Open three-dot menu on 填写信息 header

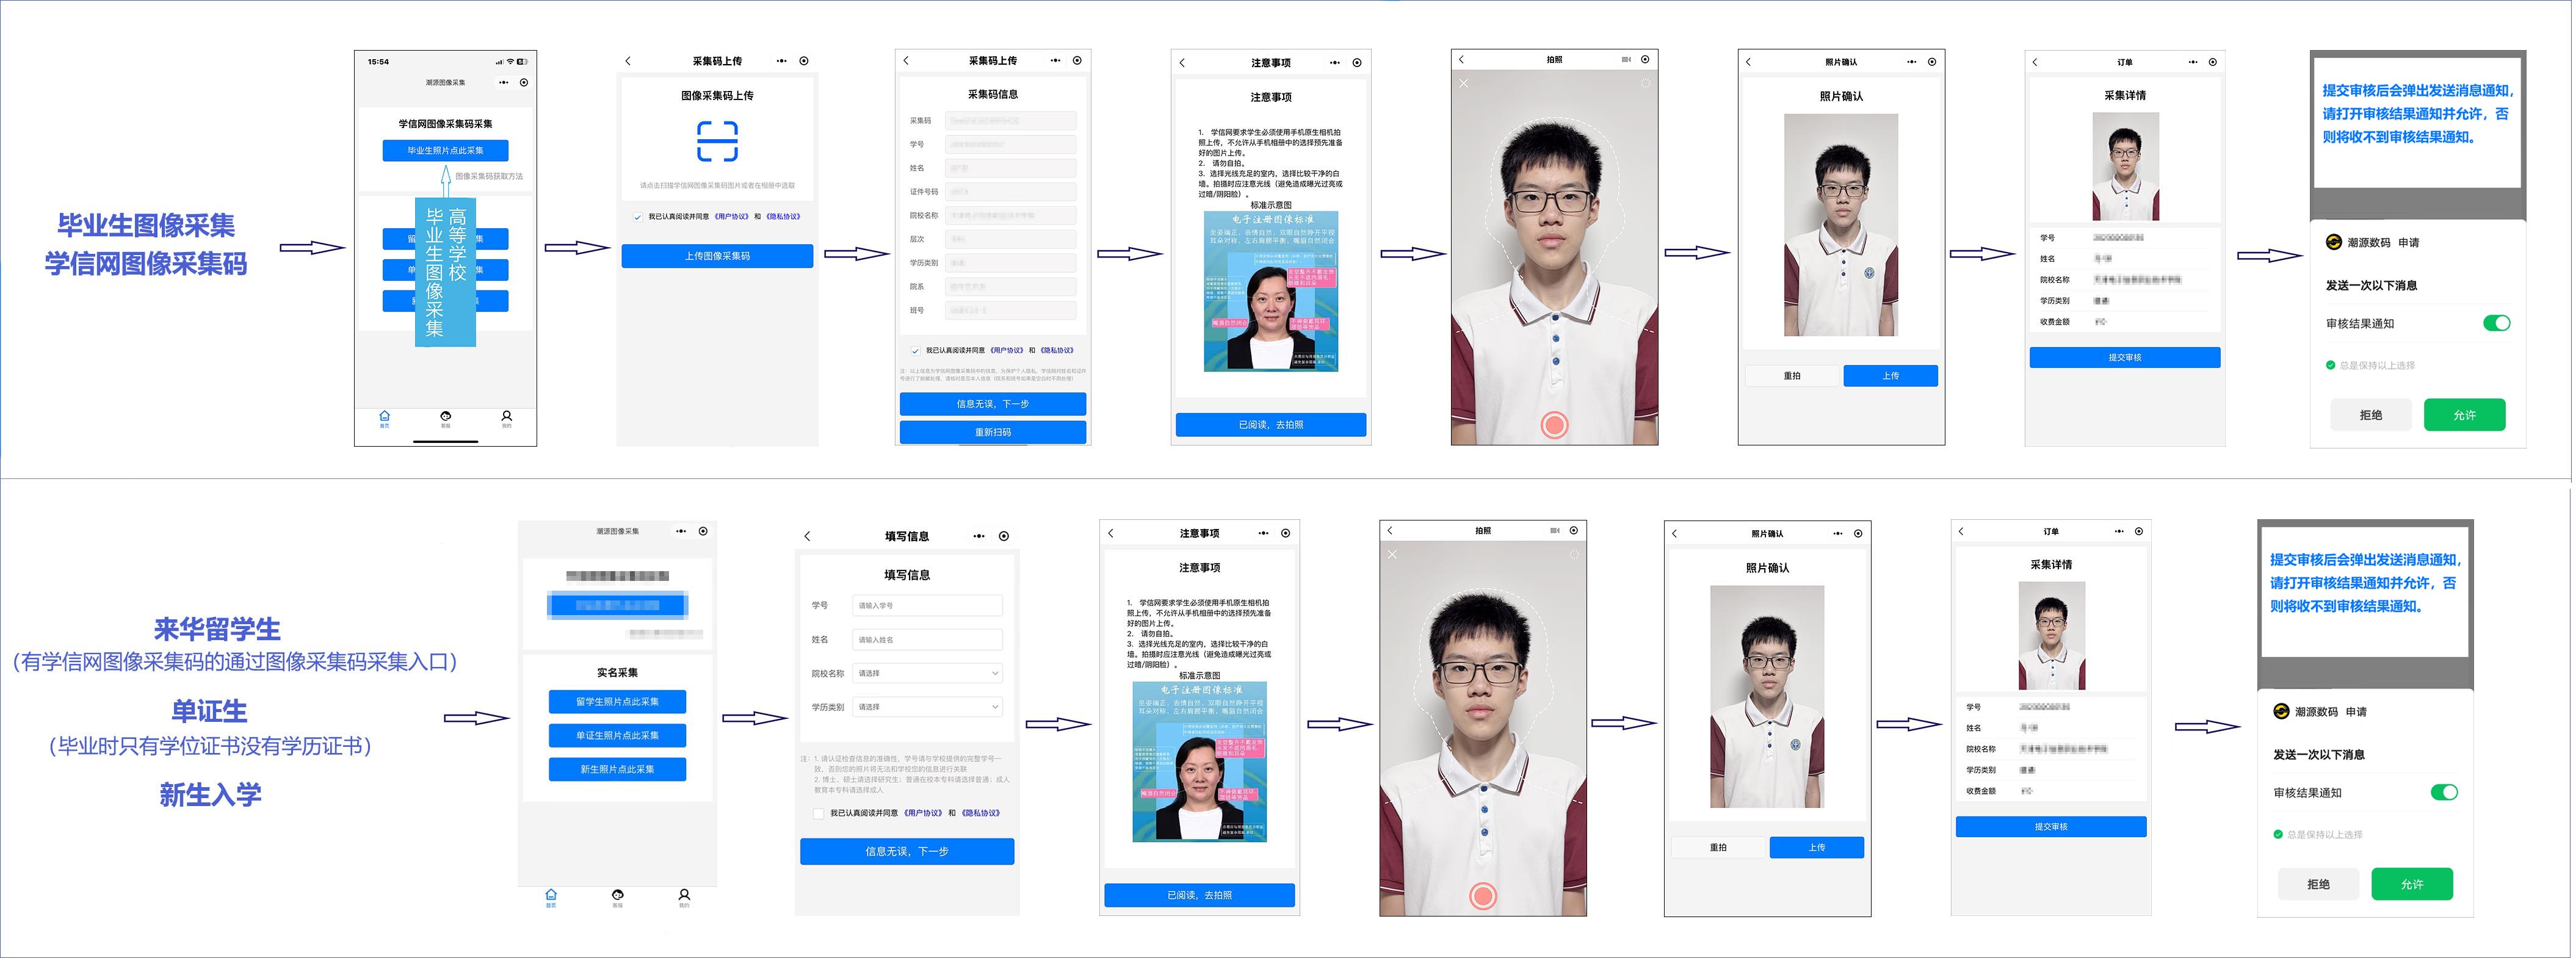tap(978, 536)
